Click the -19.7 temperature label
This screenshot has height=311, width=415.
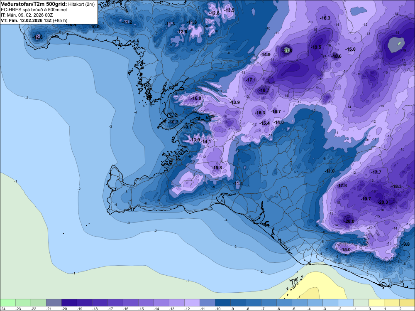pos(366,199)
